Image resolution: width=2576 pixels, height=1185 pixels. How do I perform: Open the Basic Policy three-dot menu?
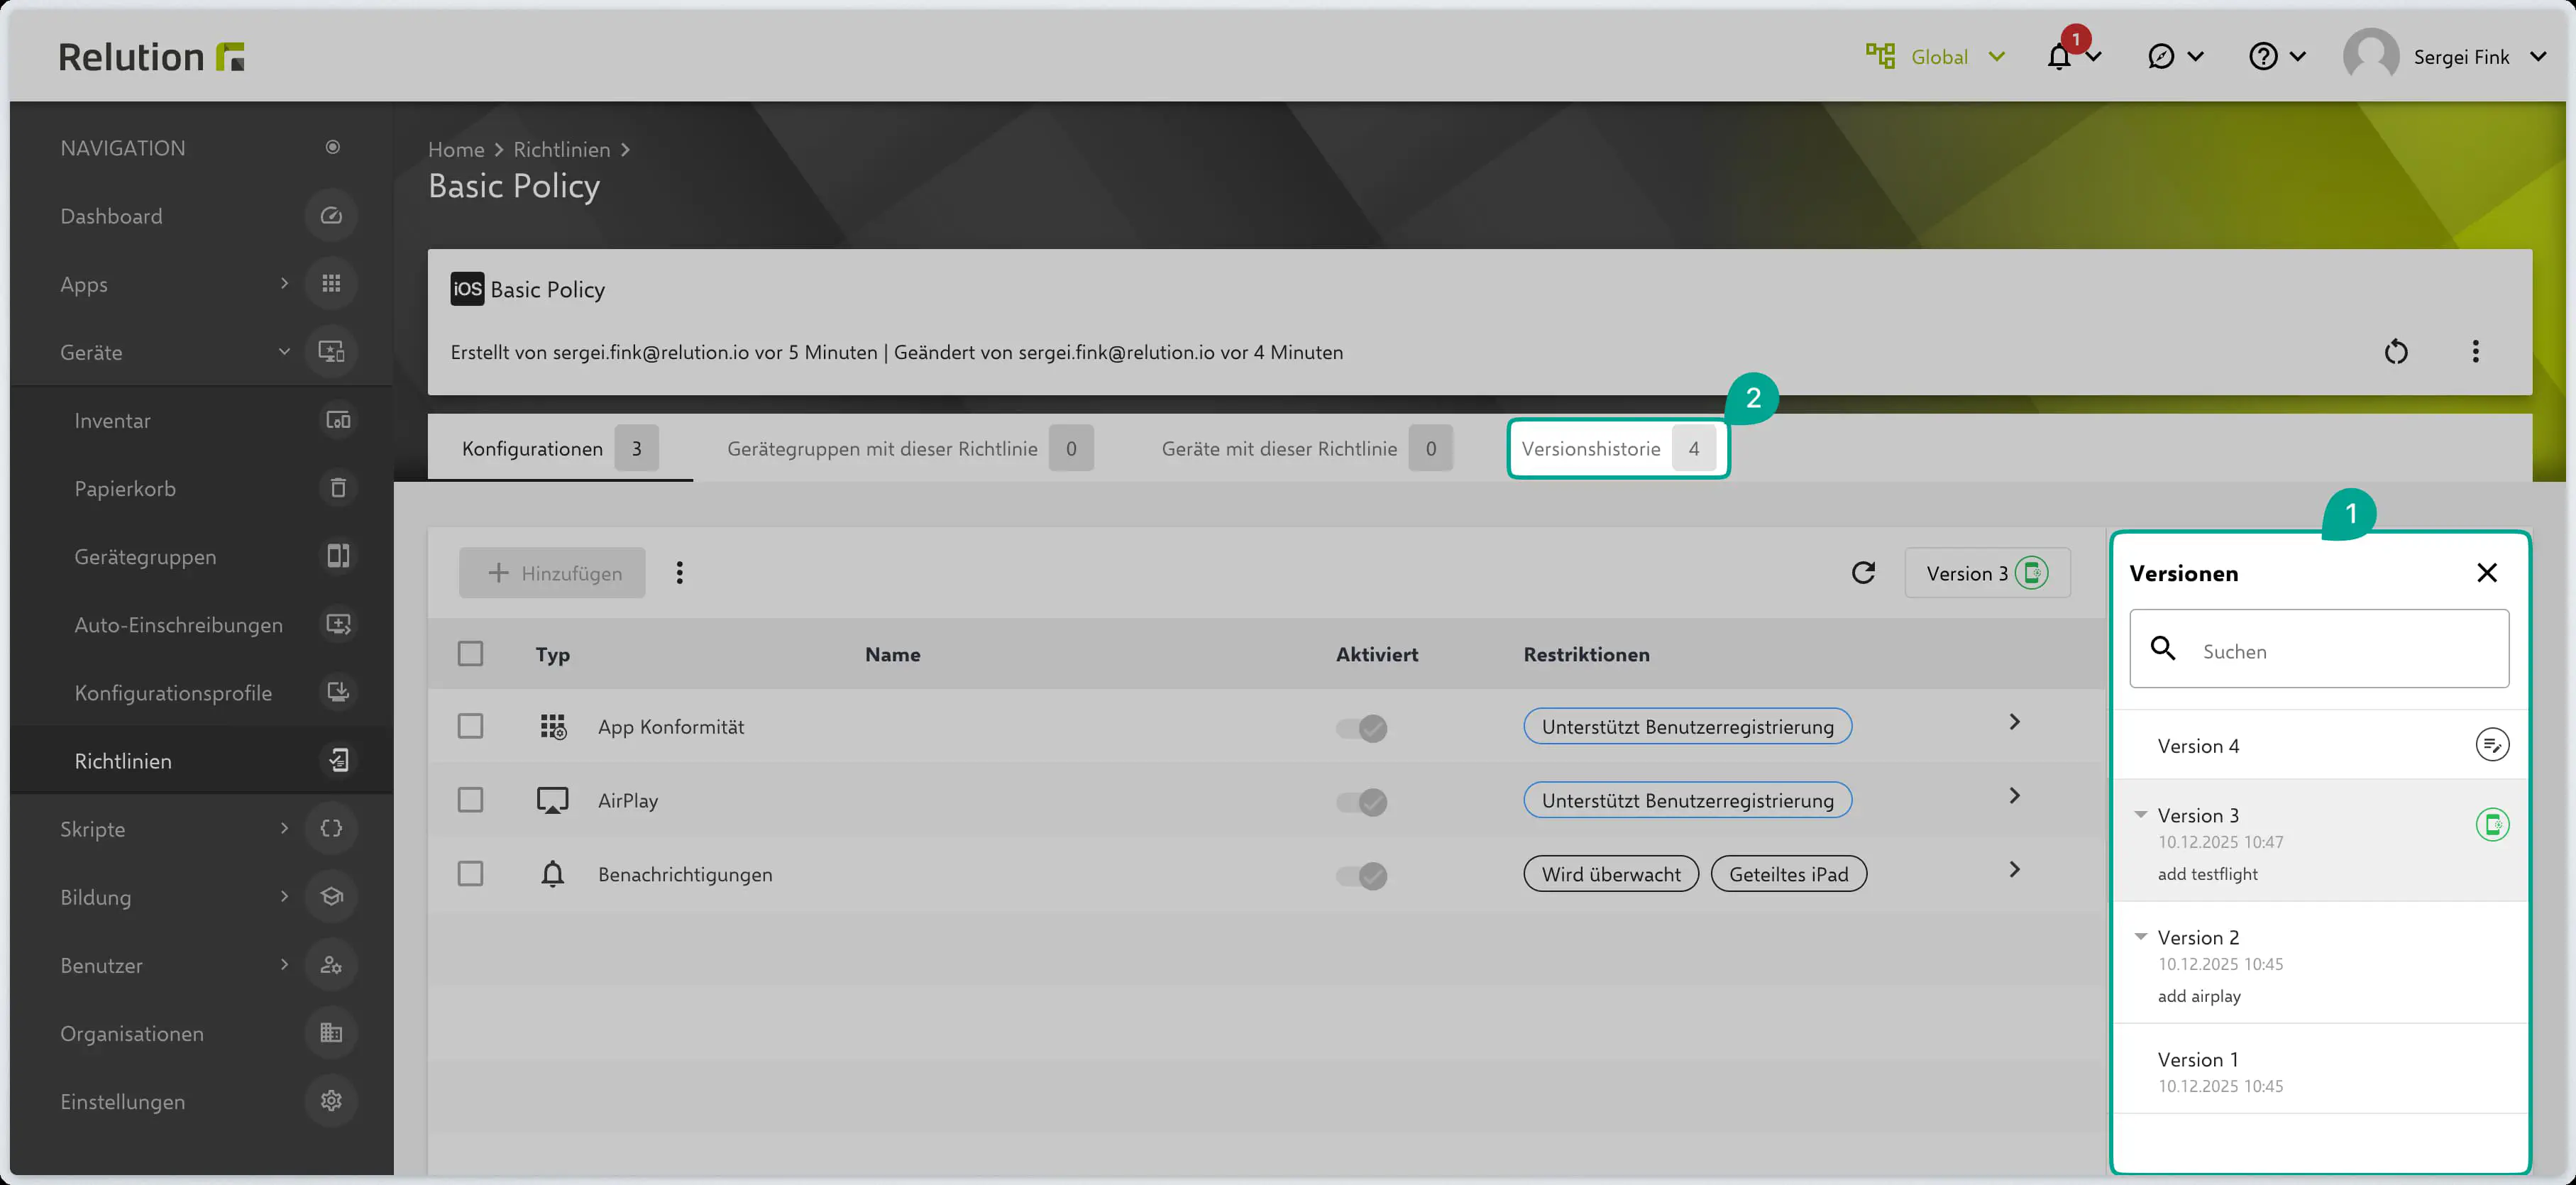(2475, 352)
